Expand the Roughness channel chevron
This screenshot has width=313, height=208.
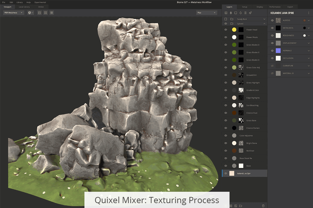coord(309,35)
